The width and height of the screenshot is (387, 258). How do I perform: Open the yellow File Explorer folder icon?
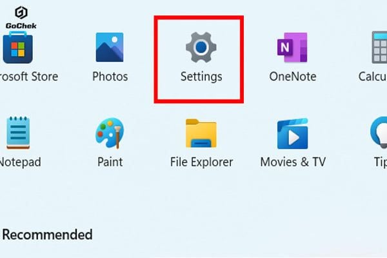click(x=201, y=134)
